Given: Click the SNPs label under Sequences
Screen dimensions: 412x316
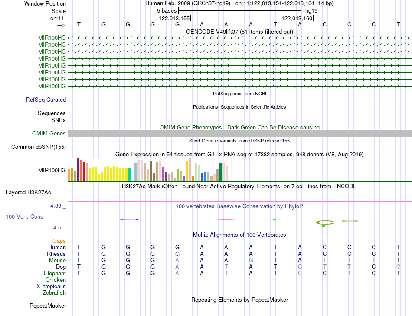Looking at the screenshot, I should 59,120.
